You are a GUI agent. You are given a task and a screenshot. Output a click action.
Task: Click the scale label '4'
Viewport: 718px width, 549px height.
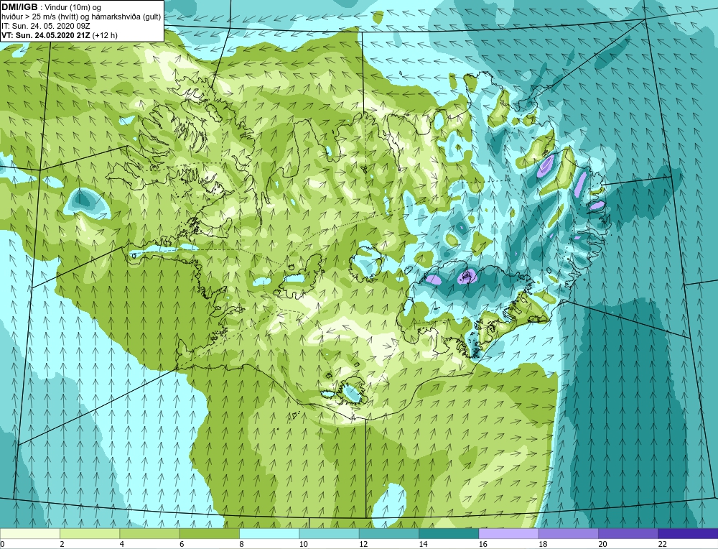(122, 544)
